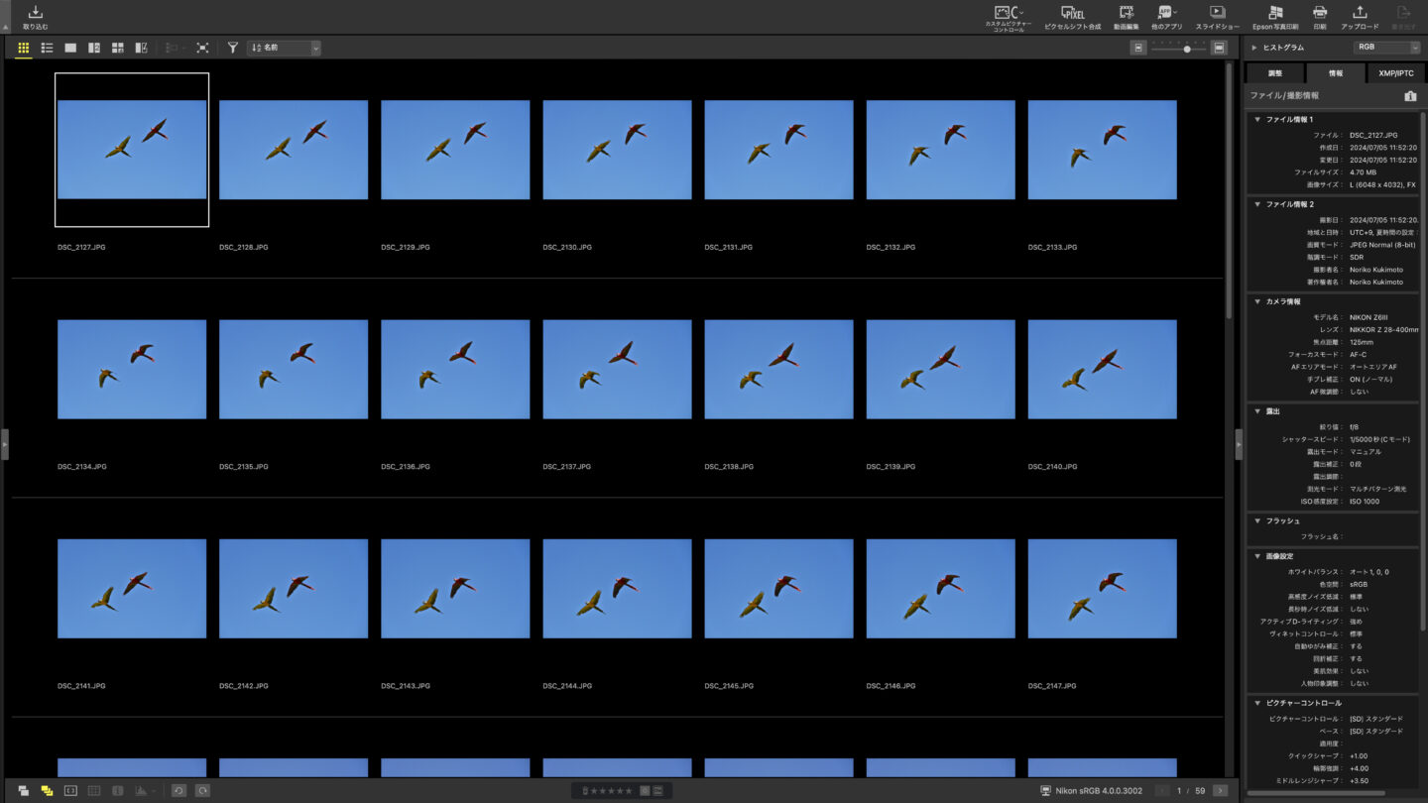Click the thumbnail size slider
This screenshot has height=803, width=1428.
(1187, 49)
